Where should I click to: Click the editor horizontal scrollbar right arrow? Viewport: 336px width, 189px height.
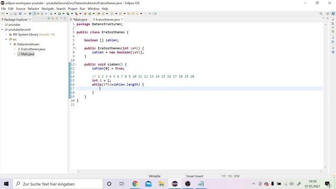click(321, 172)
